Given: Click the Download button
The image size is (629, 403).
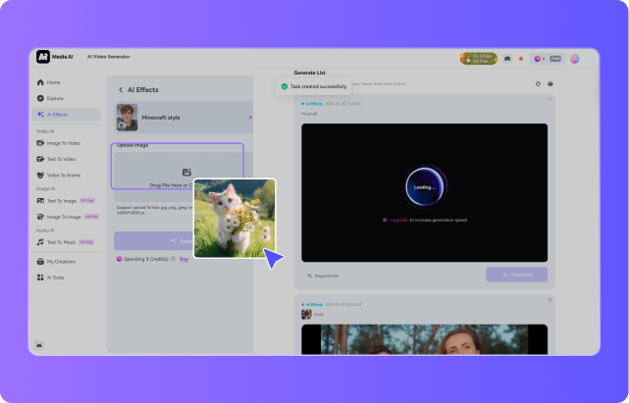Looking at the screenshot, I should [x=516, y=275].
